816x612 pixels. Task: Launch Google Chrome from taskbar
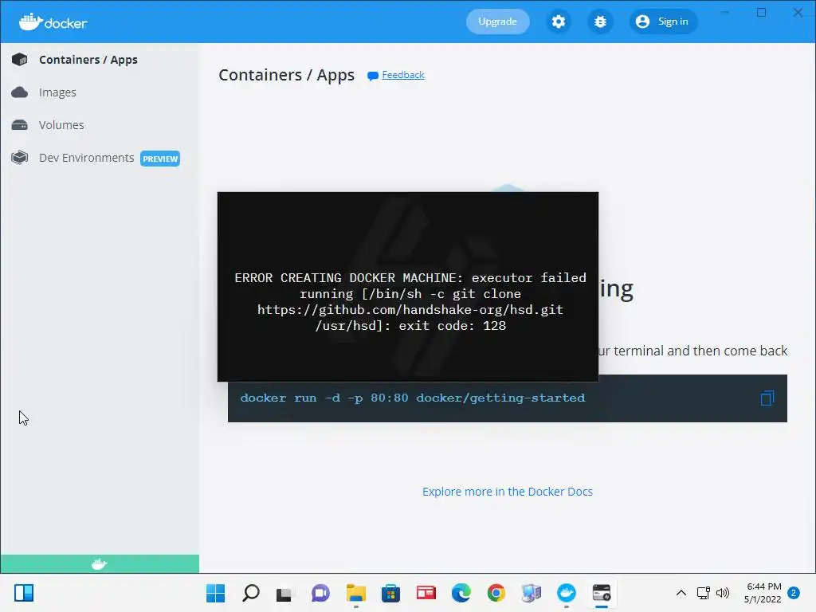(x=496, y=593)
